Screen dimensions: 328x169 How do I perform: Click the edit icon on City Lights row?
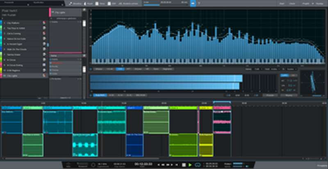pos(44,75)
